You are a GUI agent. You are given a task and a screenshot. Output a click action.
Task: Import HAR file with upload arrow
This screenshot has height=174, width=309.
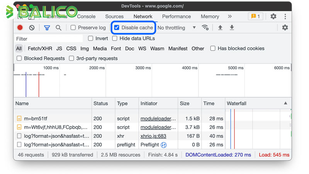pos(220,27)
